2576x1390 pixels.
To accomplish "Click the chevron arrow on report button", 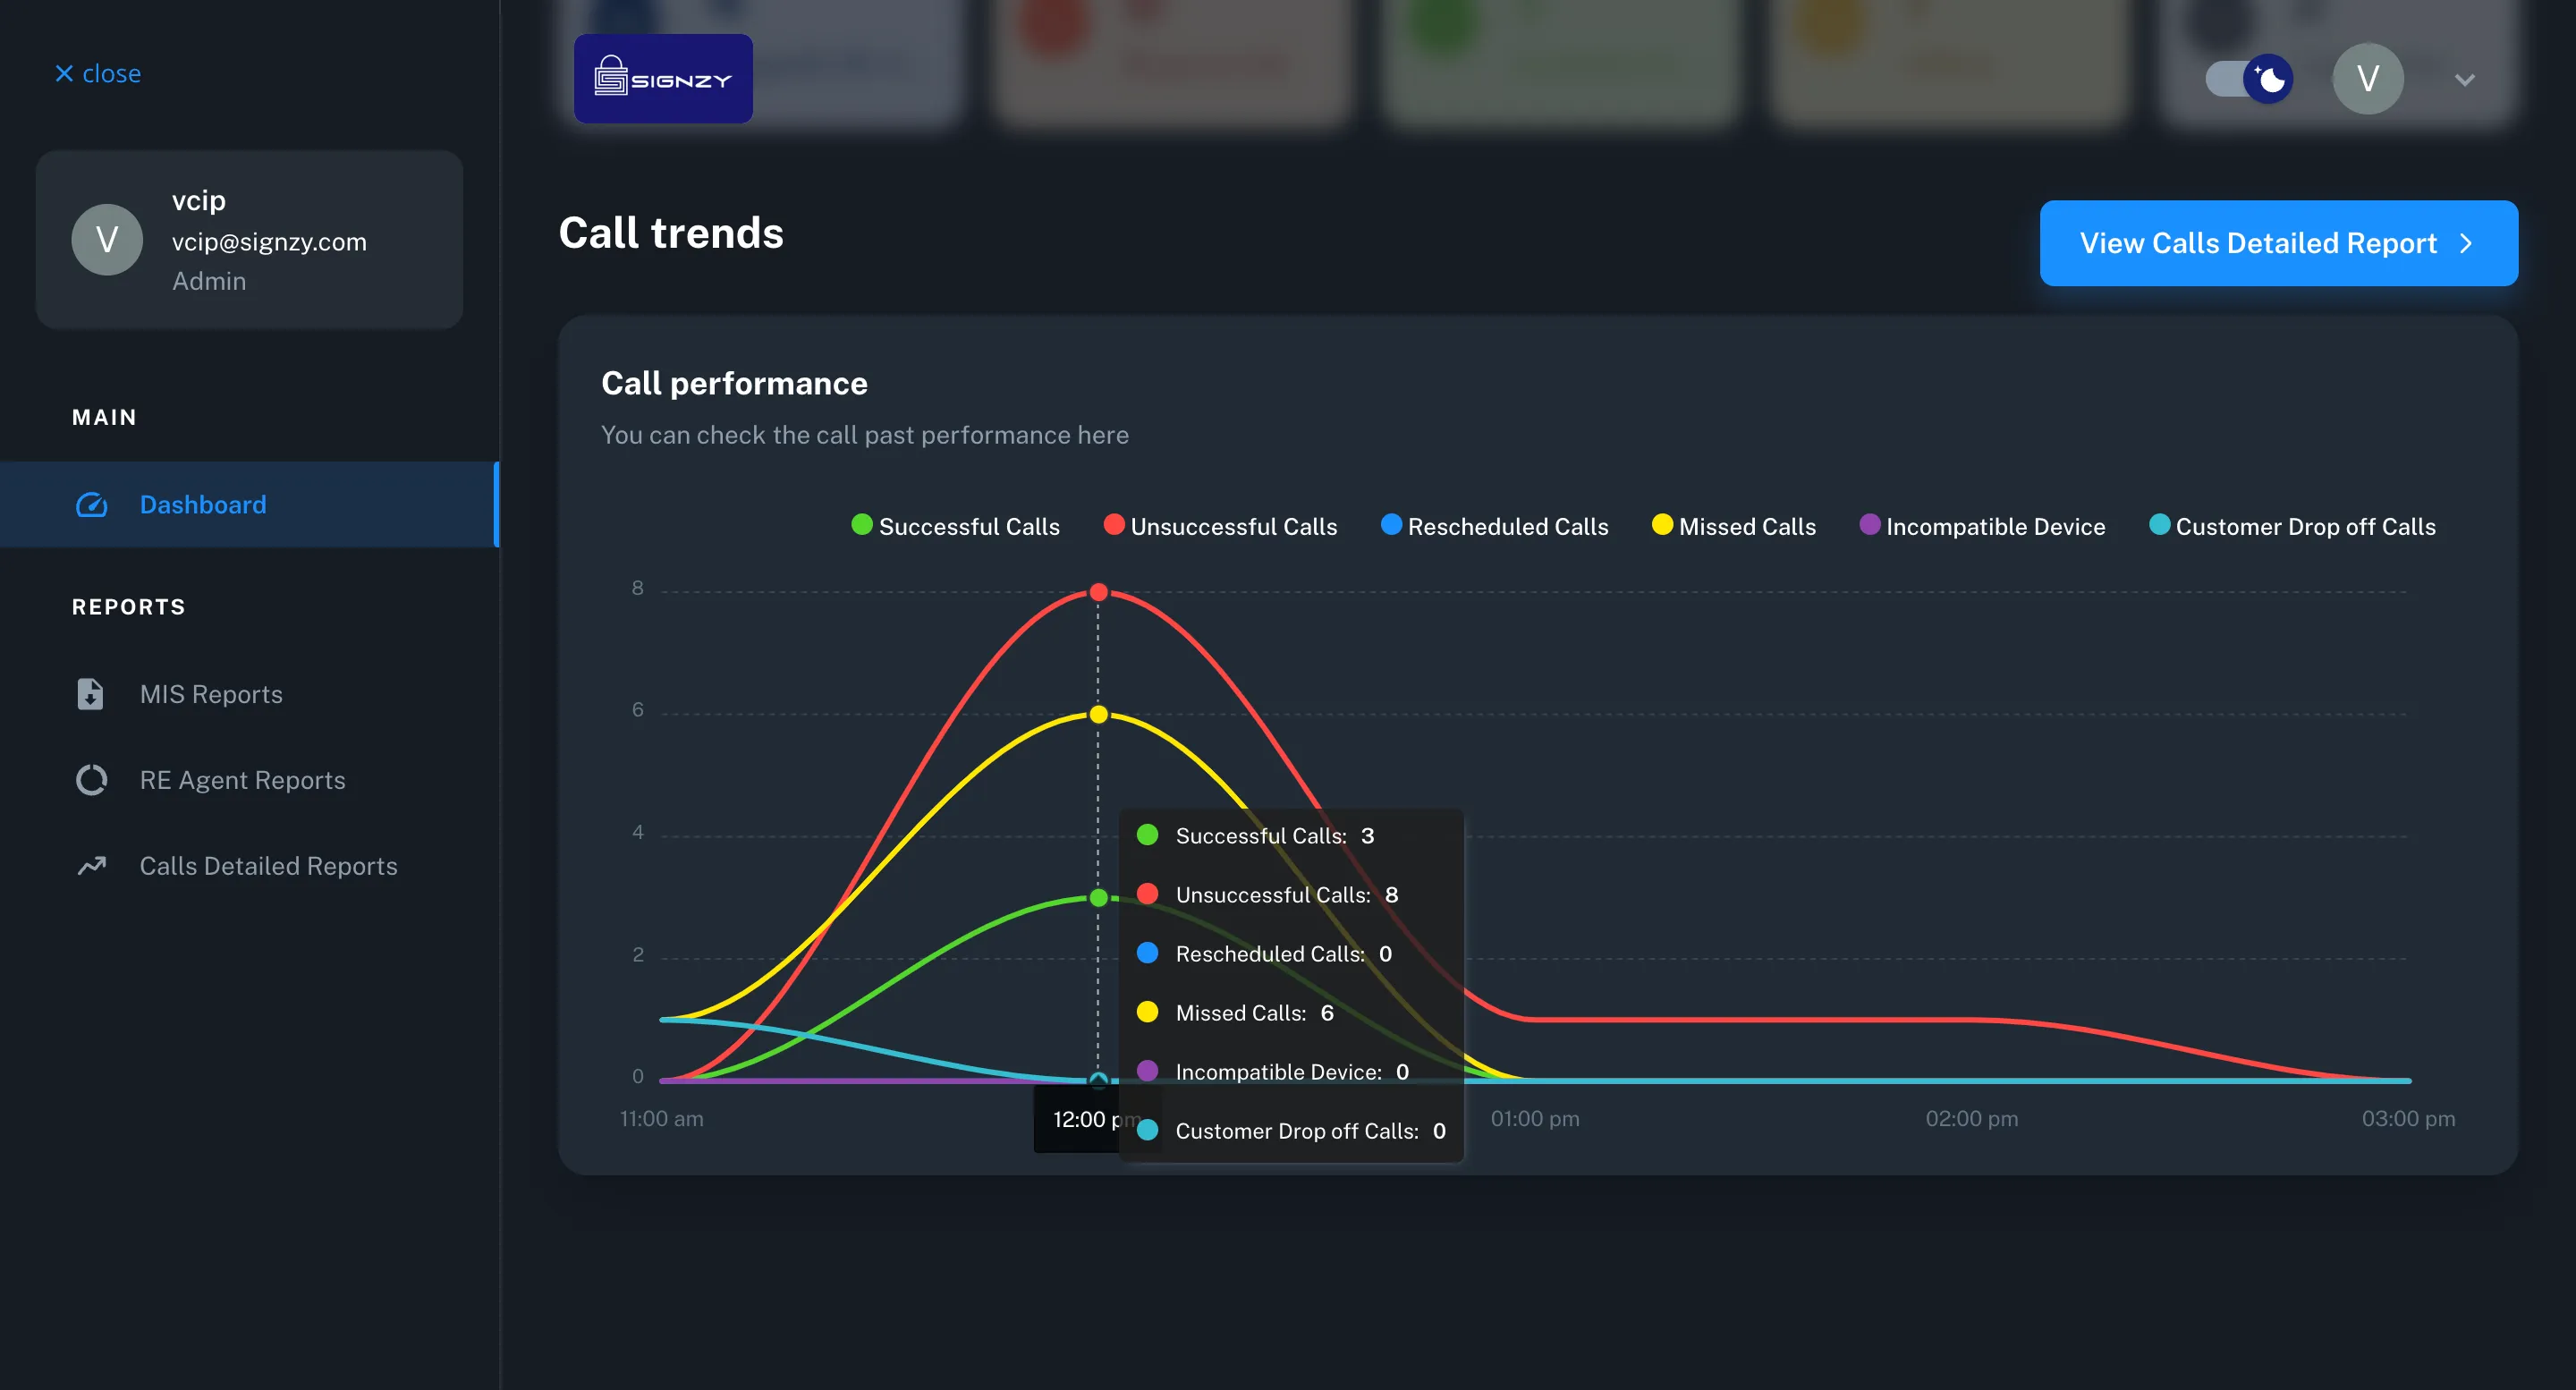I will (x=2466, y=244).
